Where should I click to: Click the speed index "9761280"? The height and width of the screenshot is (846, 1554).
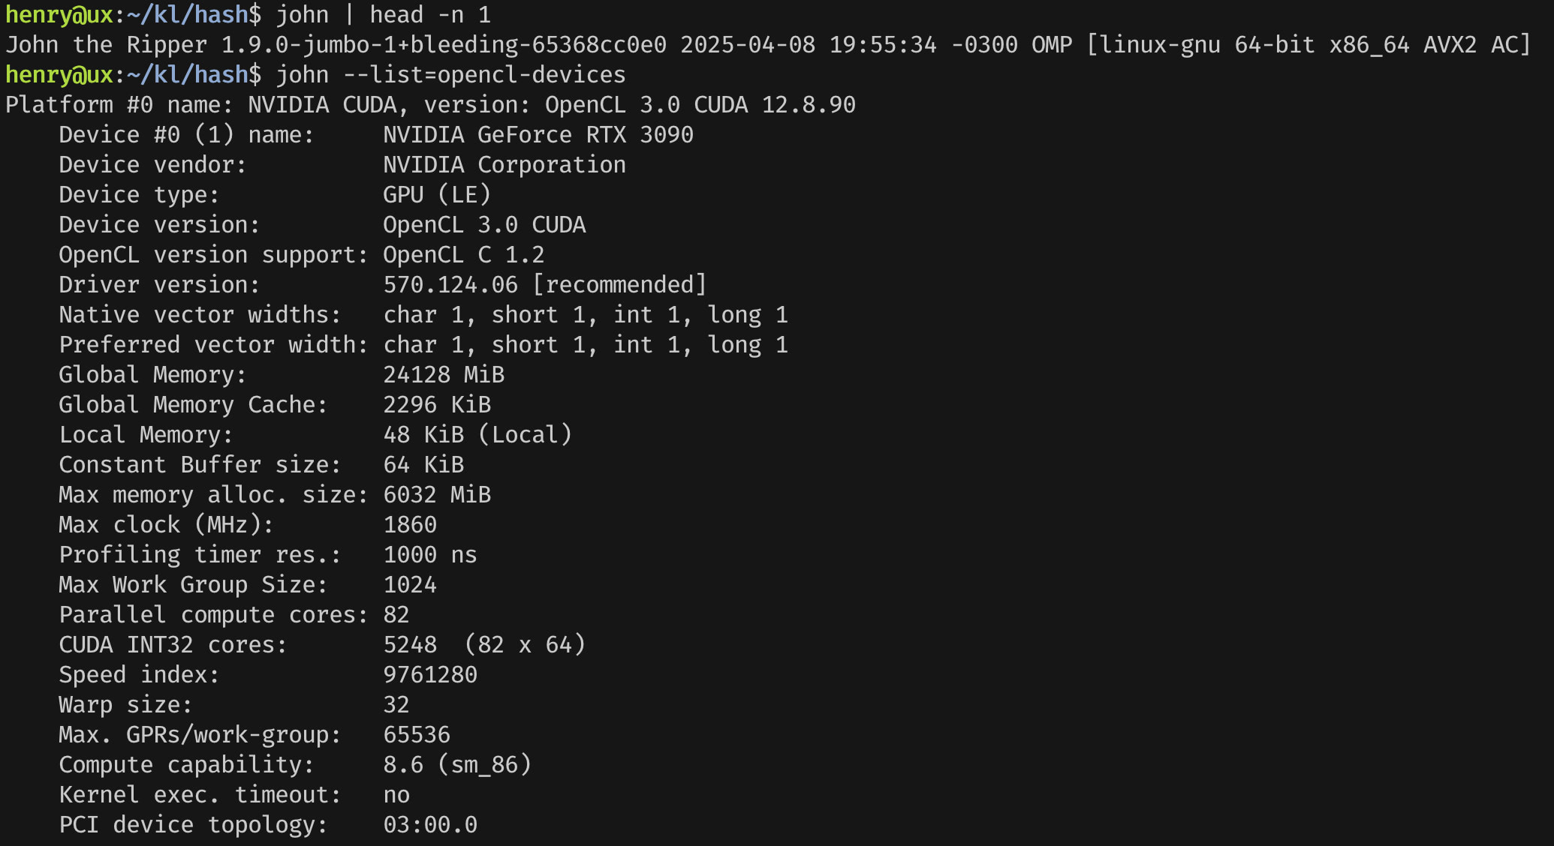tap(429, 675)
